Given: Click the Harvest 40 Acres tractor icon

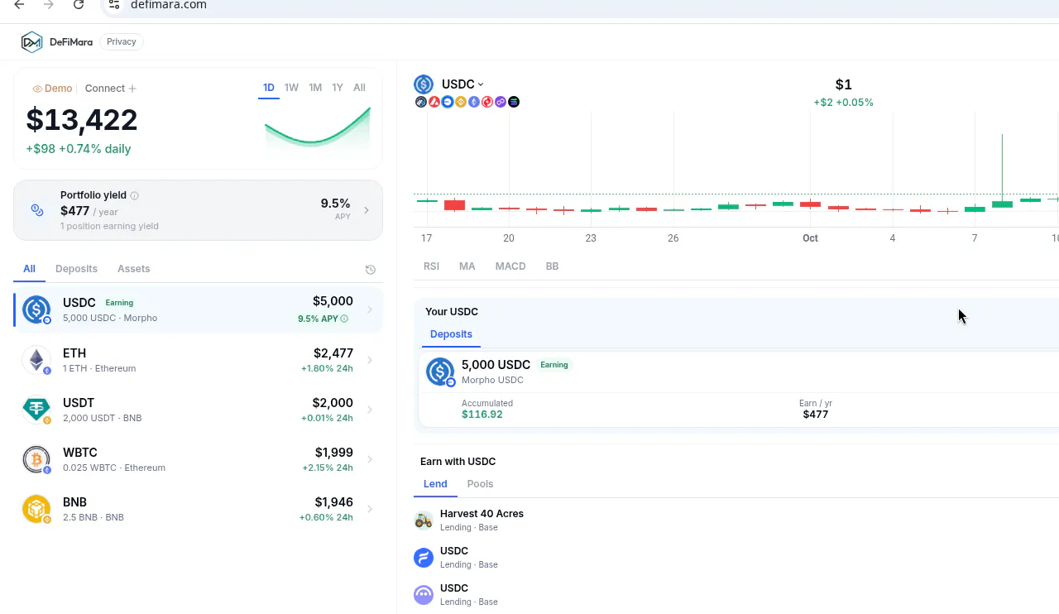Looking at the screenshot, I should pyautogui.click(x=424, y=520).
